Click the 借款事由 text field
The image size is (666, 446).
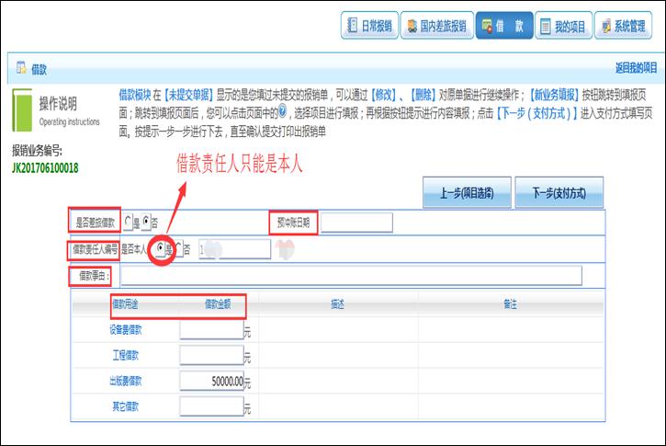pos(351,276)
